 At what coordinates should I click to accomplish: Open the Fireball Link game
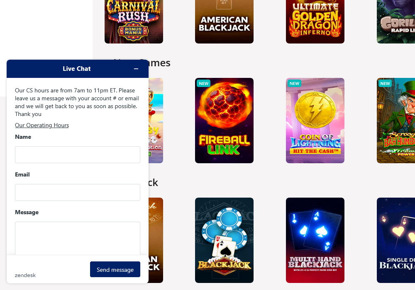click(224, 121)
